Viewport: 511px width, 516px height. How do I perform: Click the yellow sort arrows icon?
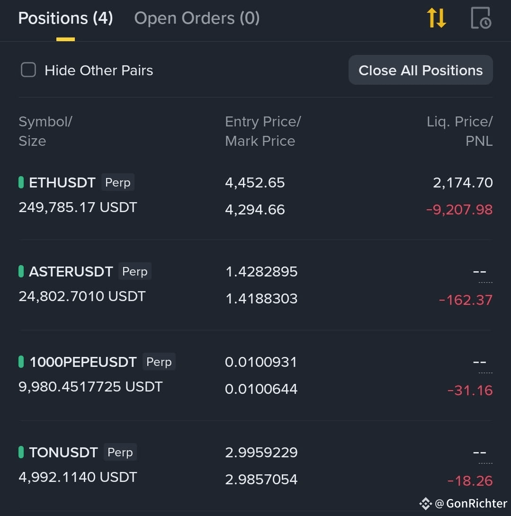click(x=436, y=18)
